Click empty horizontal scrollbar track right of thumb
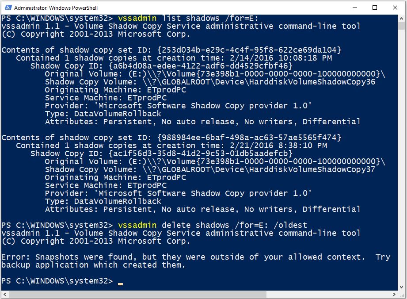407x299 pixels. (x=328, y=294)
